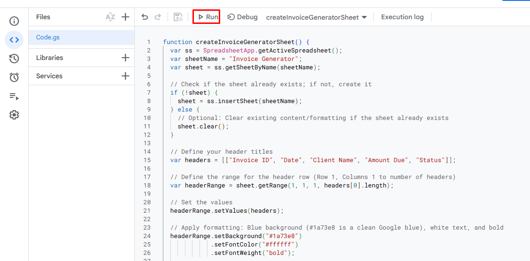
Task: Click the comment "Define your header titles"
Action: click(222, 151)
